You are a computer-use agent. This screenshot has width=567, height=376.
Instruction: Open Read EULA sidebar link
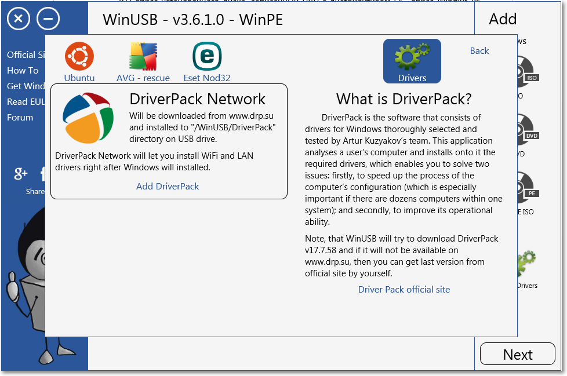point(26,102)
